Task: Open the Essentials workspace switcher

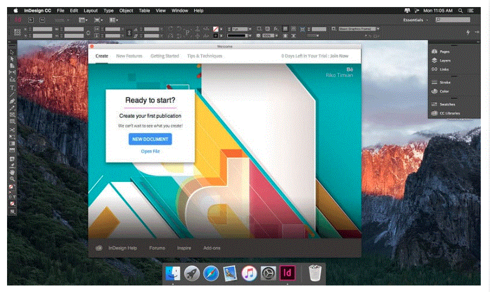Action: pyautogui.click(x=415, y=20)
